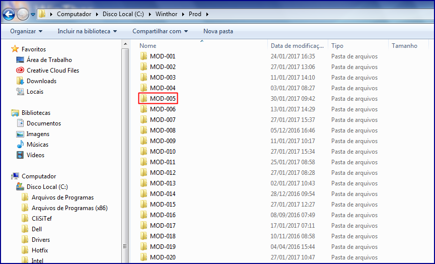
Task: Click the Favoritos star icon
Action: (x=15, y=49)
